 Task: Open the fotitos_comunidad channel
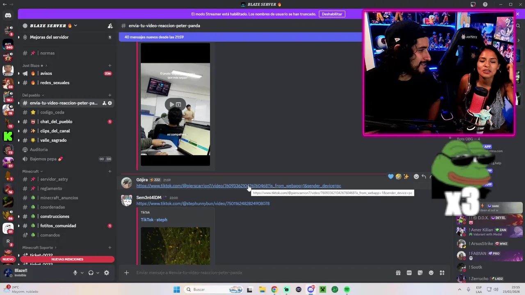click(x=67, y=226)
